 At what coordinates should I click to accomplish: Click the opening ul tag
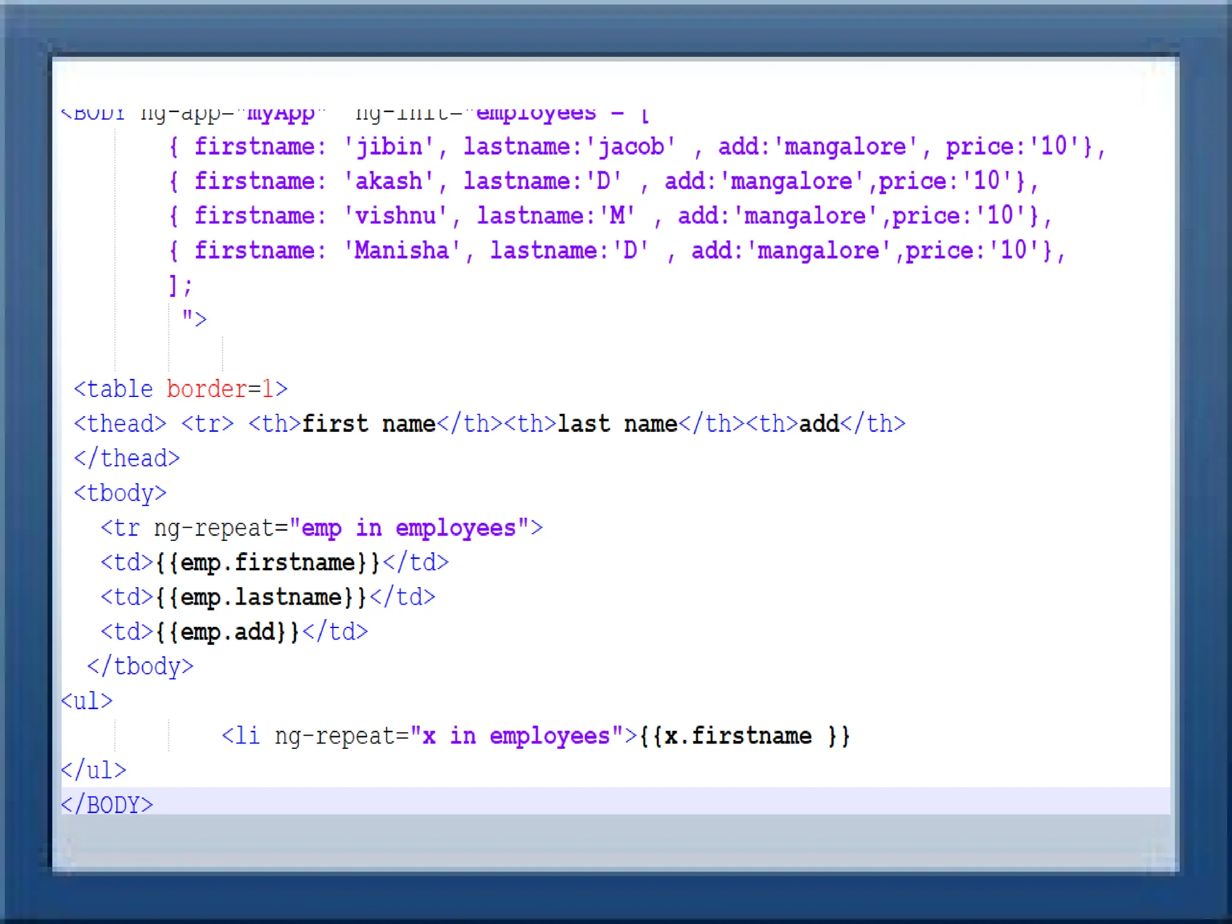click(x=87, y=701)
